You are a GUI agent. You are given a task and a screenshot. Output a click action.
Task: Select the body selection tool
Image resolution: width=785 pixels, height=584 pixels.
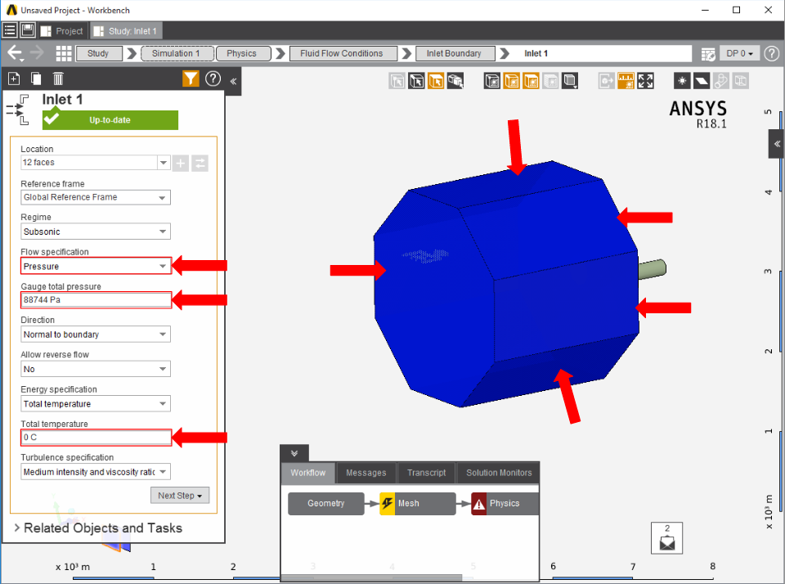455,81
